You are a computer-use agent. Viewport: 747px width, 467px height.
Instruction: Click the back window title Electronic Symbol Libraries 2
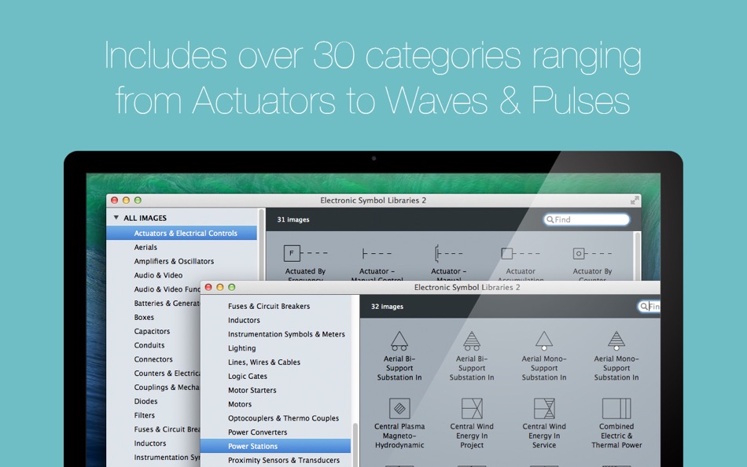373,200
